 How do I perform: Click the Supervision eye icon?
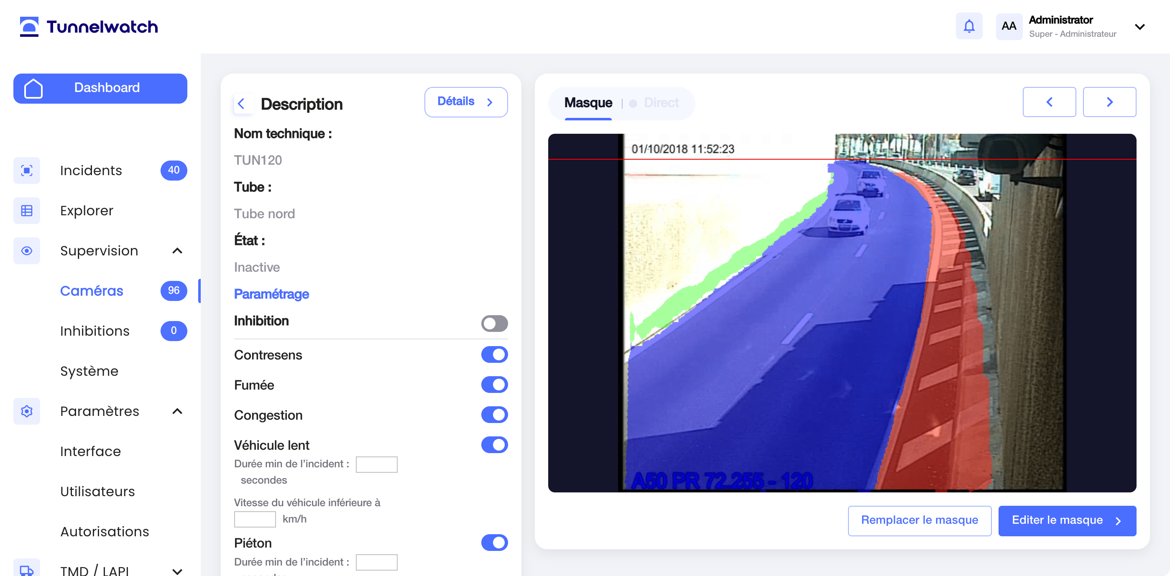pyautogui.click(x=26, y=250)
